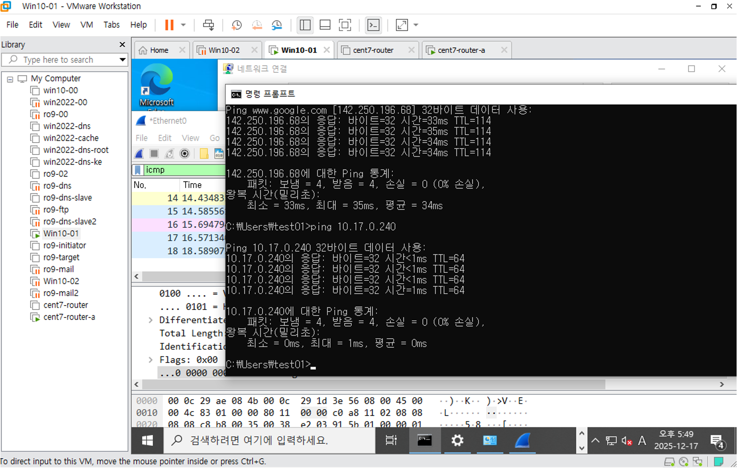Click the icmp display filter field
Screen dimensions: 737x468
(x=185, y=170)
